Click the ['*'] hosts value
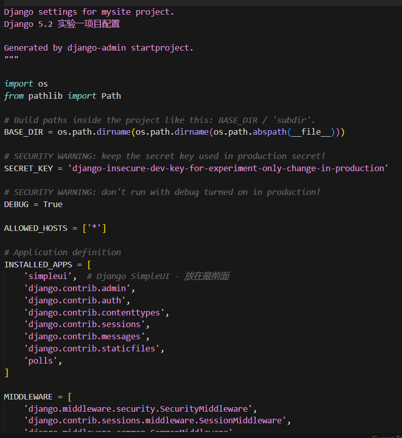 tap(94, 228)
